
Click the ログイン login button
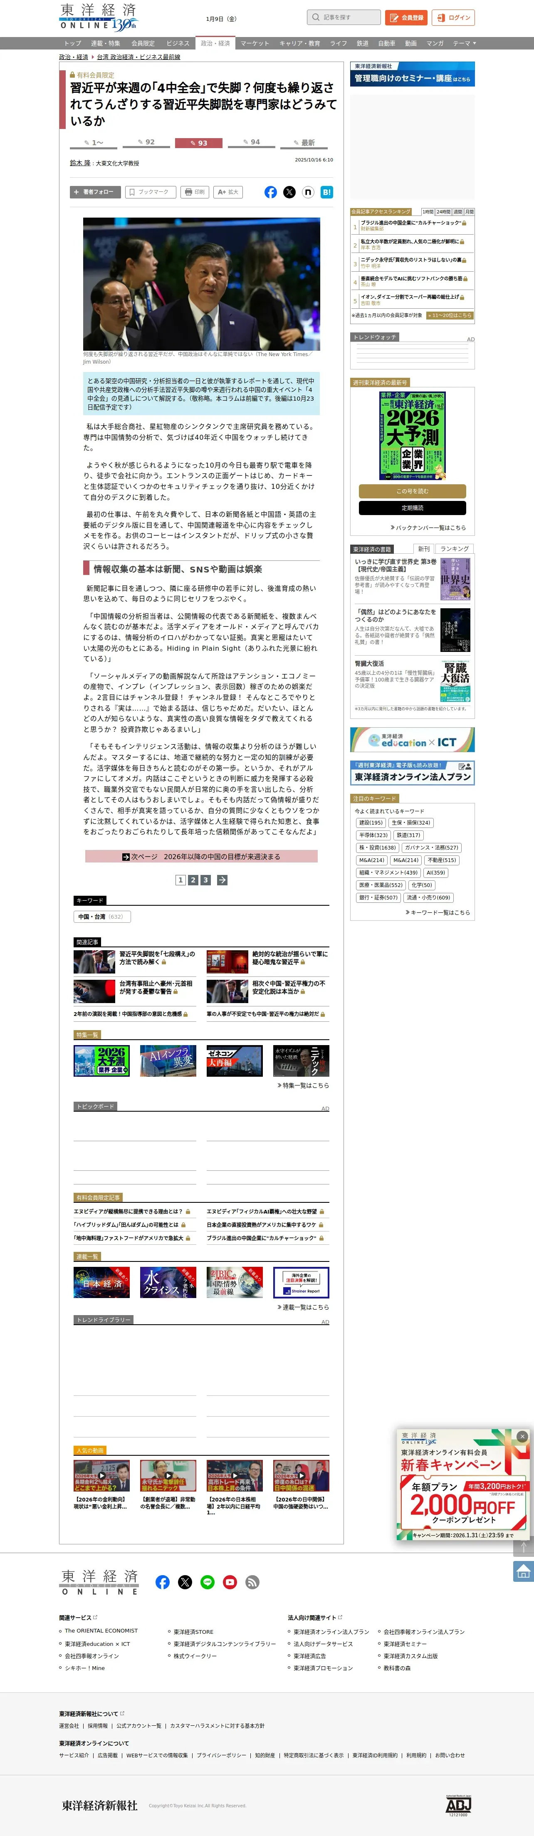pyautogui.click(x=453, y=17)
